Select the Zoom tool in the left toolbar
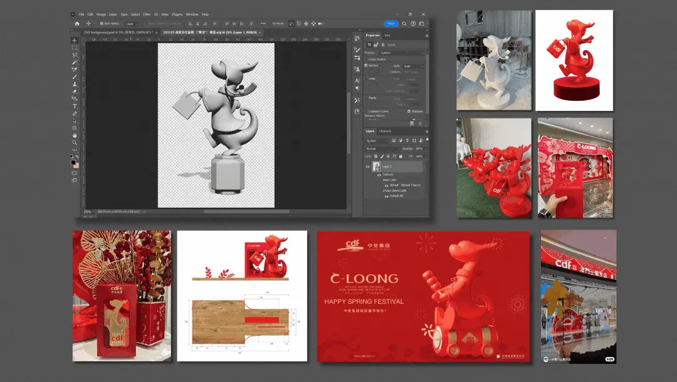The width and height of the screenshot is (677, 382). pos(74,143)
